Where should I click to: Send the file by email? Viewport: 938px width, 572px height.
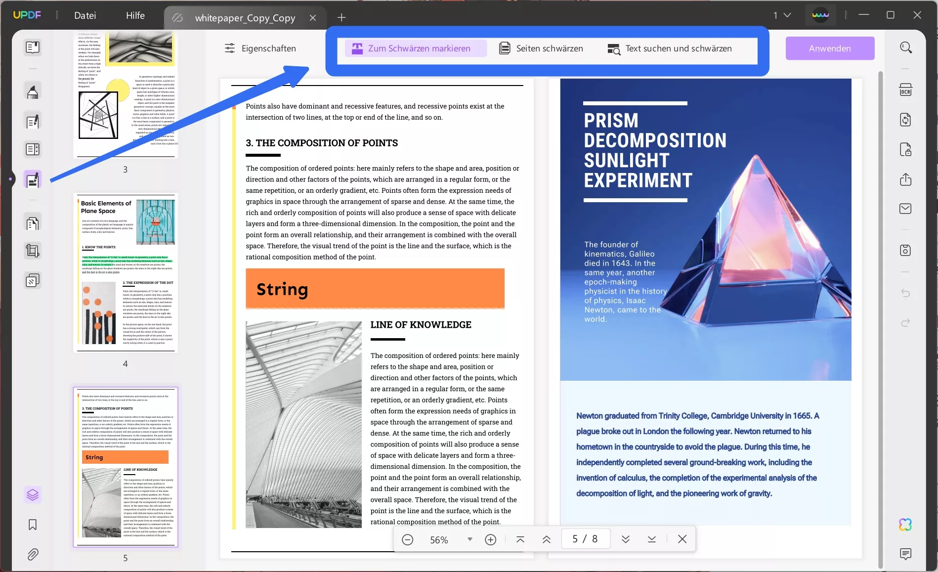tap(906, 209)
